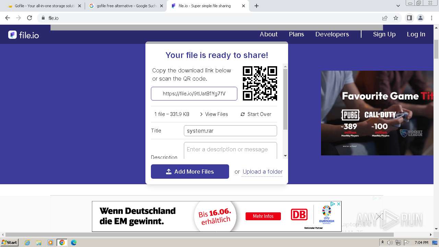
Task: Click AdChoices icon on DB ad
Action: [x=333, y=204]
